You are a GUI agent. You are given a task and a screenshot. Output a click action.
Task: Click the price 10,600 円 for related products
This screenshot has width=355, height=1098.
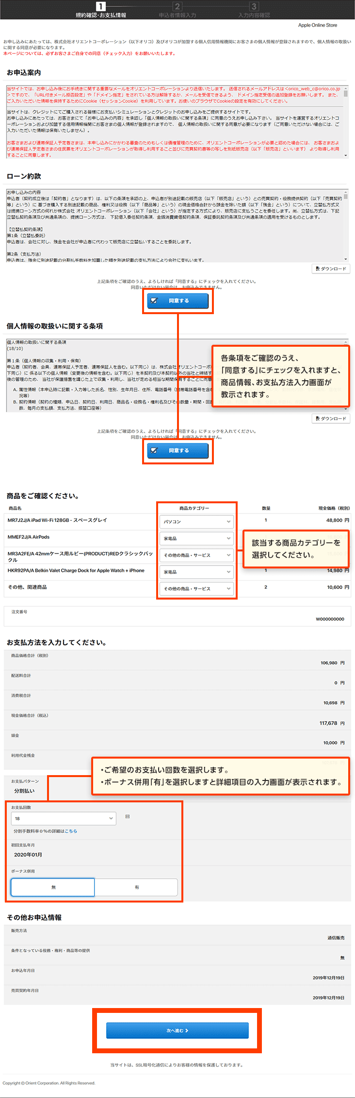338,587
